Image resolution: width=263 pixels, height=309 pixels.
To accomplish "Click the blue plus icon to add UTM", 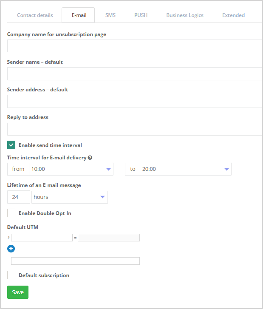I will (11, 249).
